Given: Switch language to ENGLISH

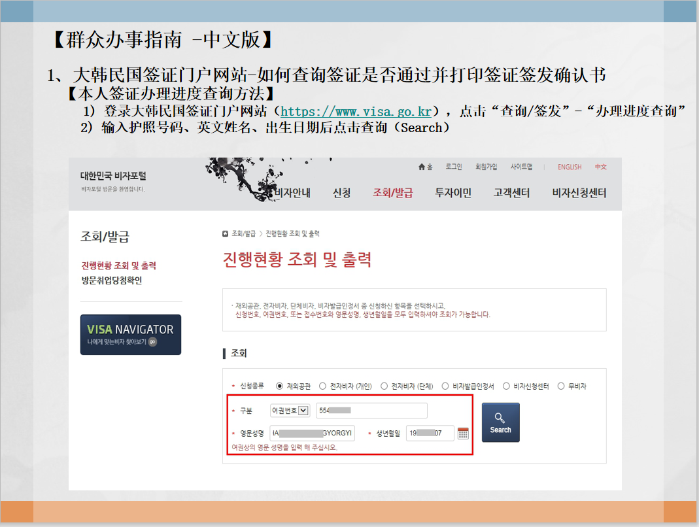Looking at the screenshot, I should (x=570, y=167).
